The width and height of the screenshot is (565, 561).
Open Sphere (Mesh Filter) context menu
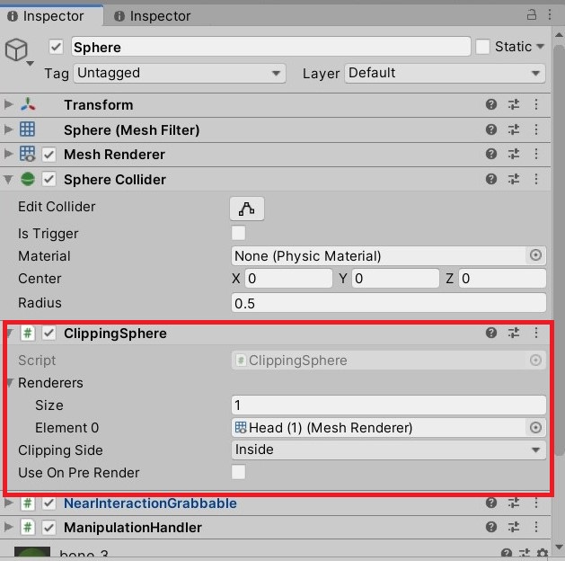coord(536,129)
